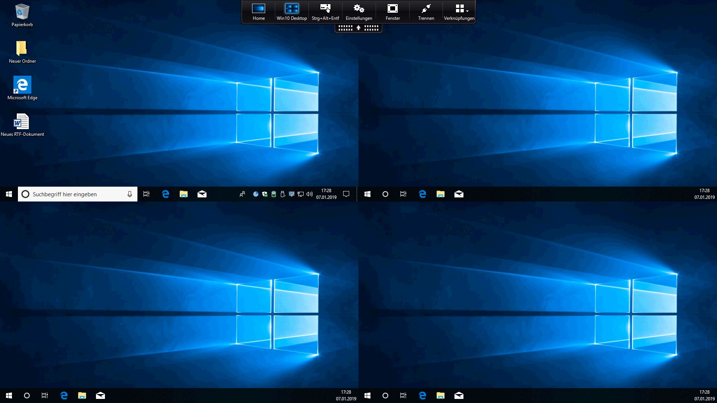Image resolution: width=717 pixels, height=403 pixels.
Task: Switch to the Win10 Desktop tab
Action: click(292, 10)
